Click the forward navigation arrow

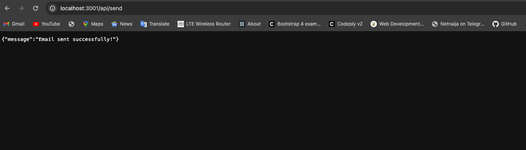pos(21,8)
